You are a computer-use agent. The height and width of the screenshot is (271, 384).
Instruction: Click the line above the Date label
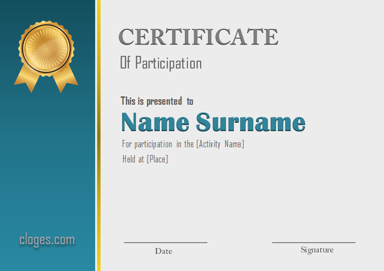166,243
